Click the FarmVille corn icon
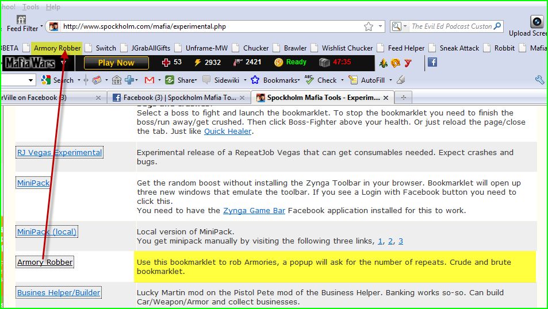Screen dimensions: 548x309 point(384,63)
